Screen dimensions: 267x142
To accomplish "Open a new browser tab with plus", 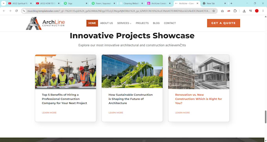I will click(231, 4).
